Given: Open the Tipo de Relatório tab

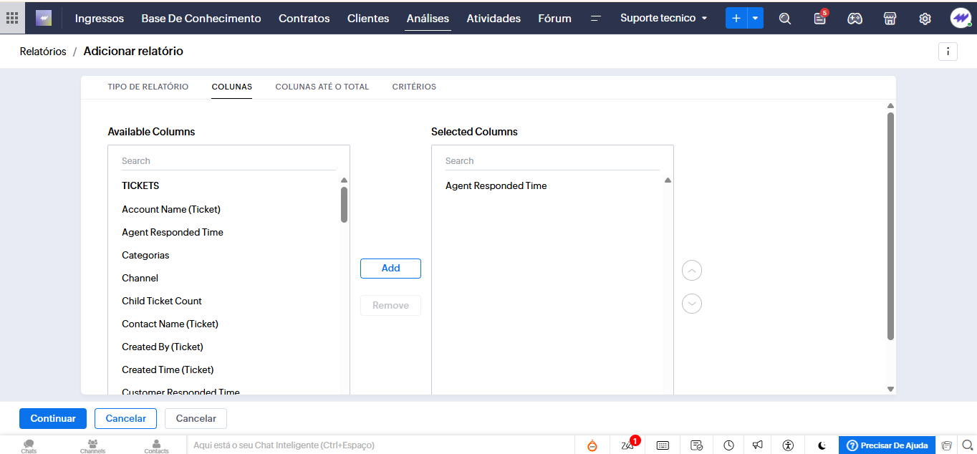Looking at the screenshot, I should pyautogui.click(x=148, y=87).
